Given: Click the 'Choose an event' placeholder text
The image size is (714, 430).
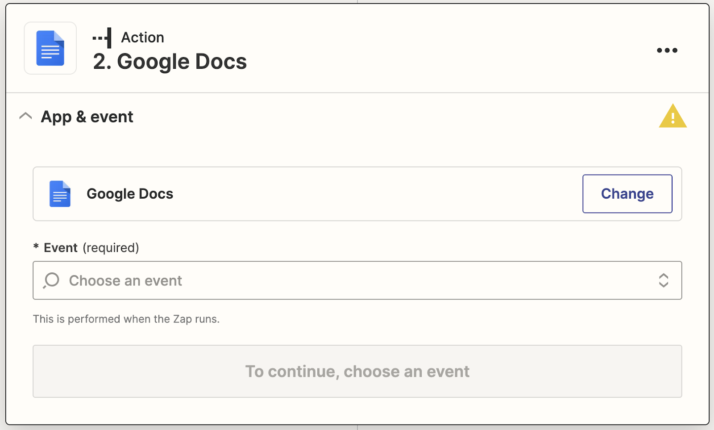Looking at the screenshot, I should [125, 280].
